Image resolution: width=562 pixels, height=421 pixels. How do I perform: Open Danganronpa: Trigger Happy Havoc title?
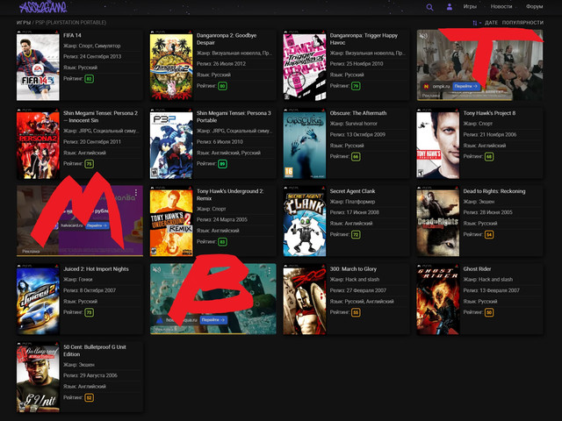[x=364, y=39]
